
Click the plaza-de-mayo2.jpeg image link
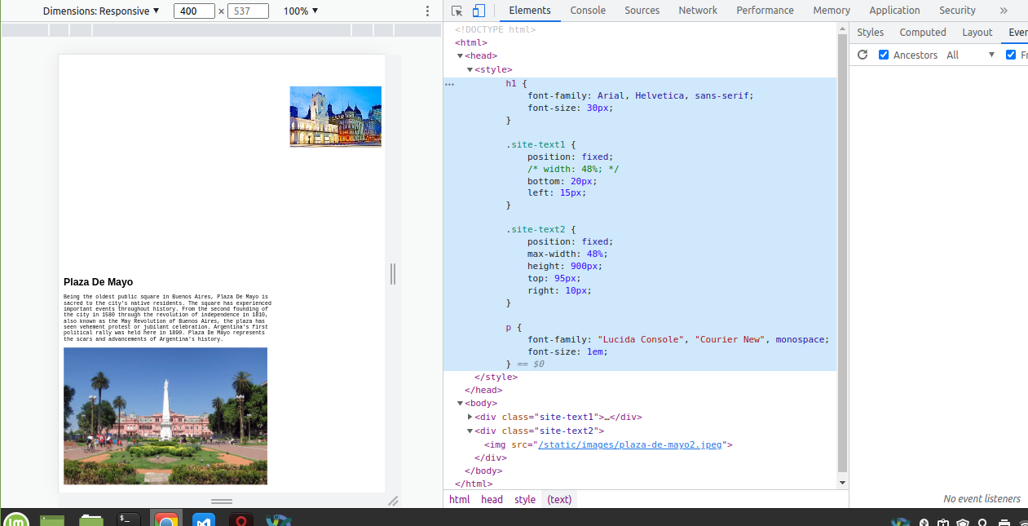coord(630,444)
